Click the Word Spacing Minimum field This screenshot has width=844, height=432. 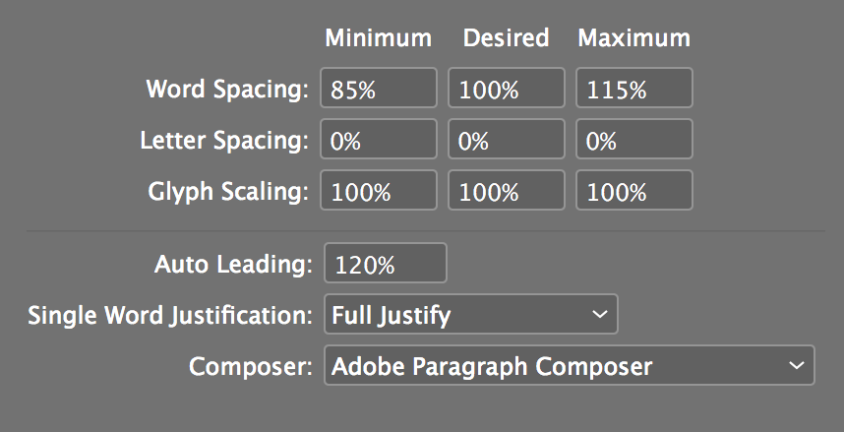pos(379,89)
